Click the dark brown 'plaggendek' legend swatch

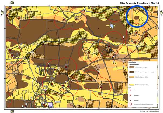pyautogui.click(x=132, y=72)
